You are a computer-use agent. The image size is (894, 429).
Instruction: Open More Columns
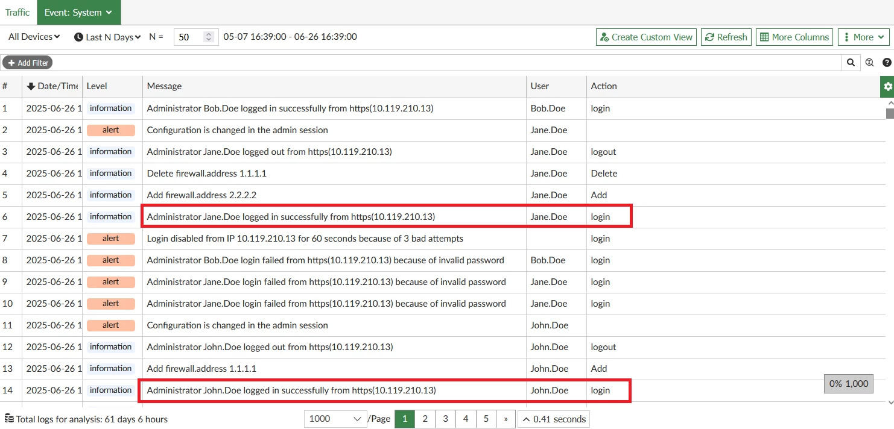point(794,37)
